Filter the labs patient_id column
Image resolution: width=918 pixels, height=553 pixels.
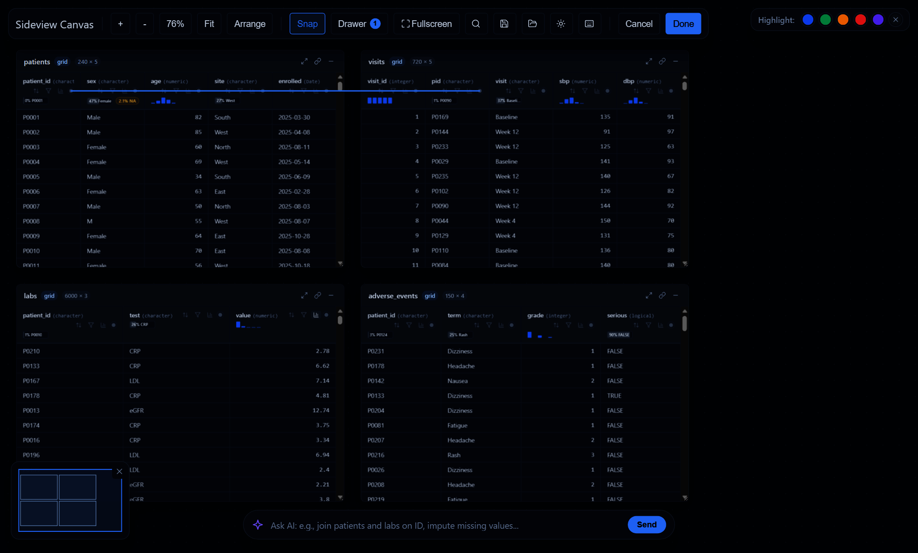point(91,325)
